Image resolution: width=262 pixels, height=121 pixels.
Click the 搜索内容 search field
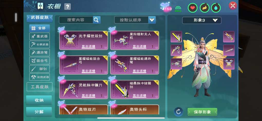pyautogui.click(x=76, y=20)
